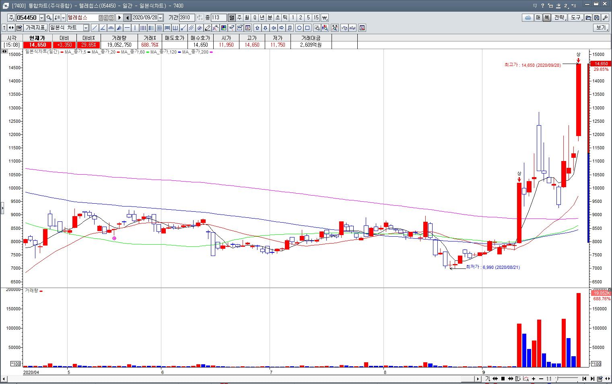Toggle the 복 mode button
Screen dimensions: 612x384
click(546, 18)
